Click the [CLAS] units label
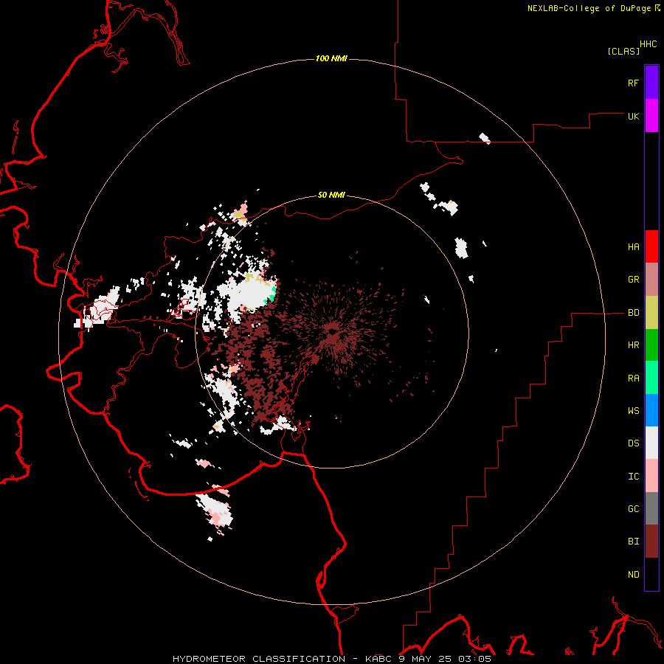Screen dimensions: 664x664 click(623, 51)
